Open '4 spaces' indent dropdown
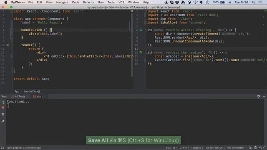 (x=197, y=148)
